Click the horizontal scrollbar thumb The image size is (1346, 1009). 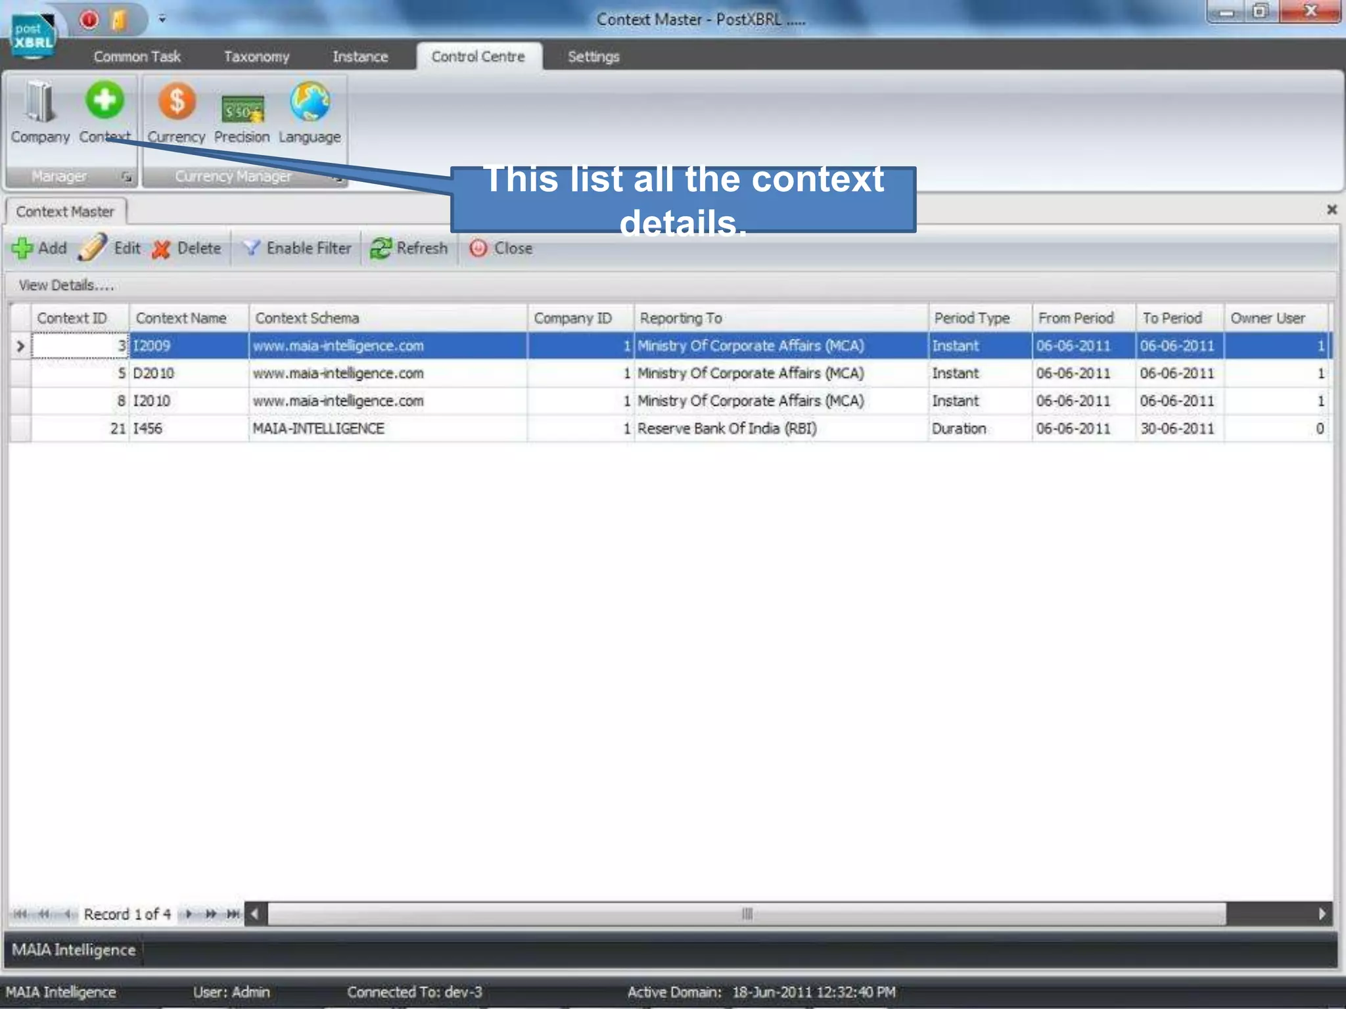747,914
